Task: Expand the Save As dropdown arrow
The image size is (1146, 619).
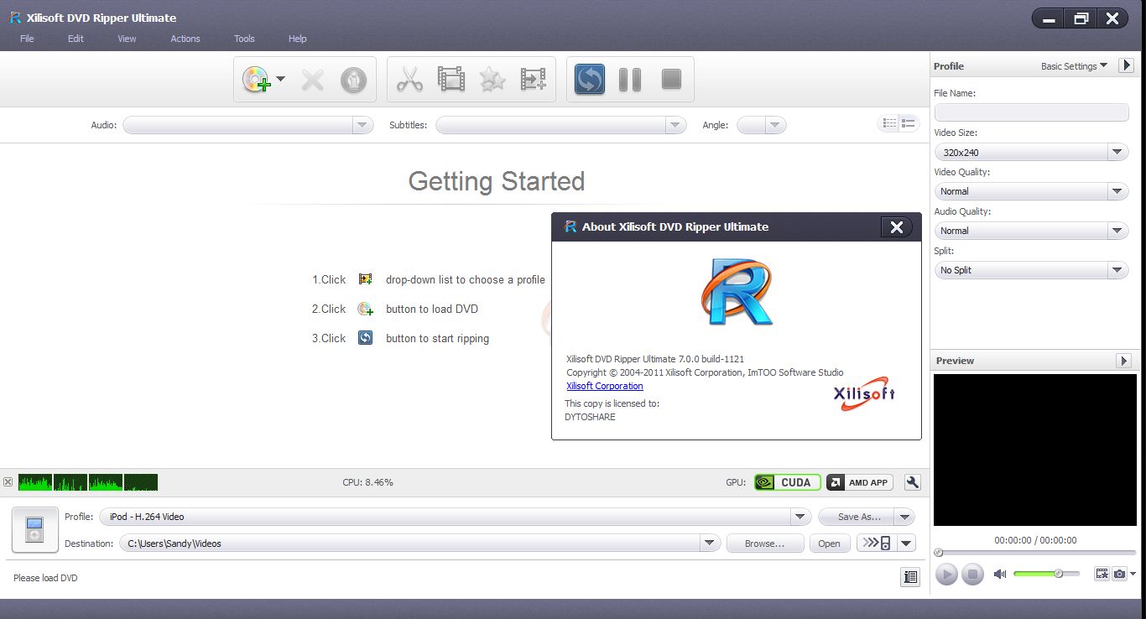Action: pos(904,517)
